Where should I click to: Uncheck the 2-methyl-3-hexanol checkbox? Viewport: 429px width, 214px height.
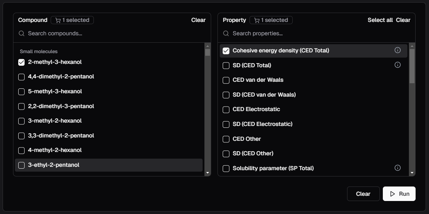click(x=22, y=62)
